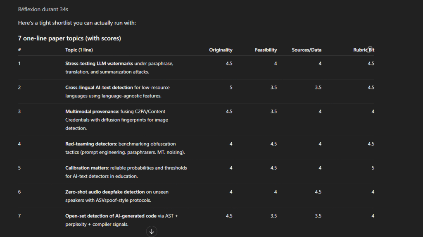The image size is (423, 237).
Task: Click the row number 4 cell
Action: pos(19,144)
